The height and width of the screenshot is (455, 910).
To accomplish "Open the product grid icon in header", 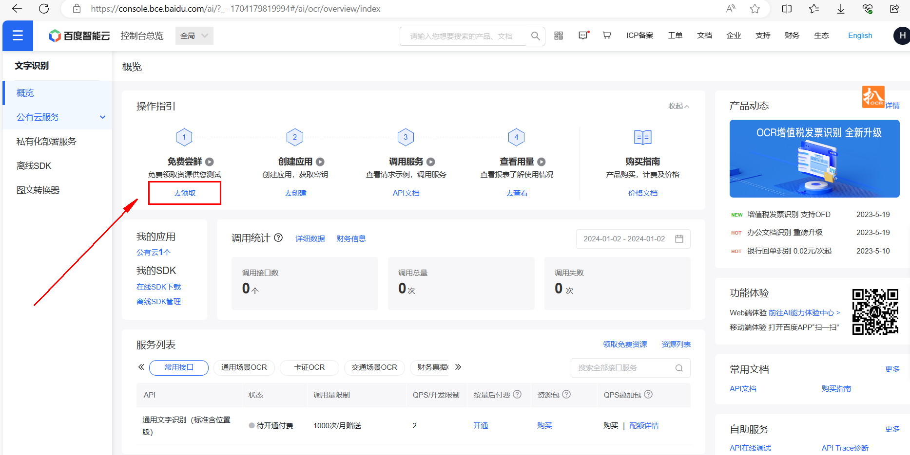I will click(559, 36).
